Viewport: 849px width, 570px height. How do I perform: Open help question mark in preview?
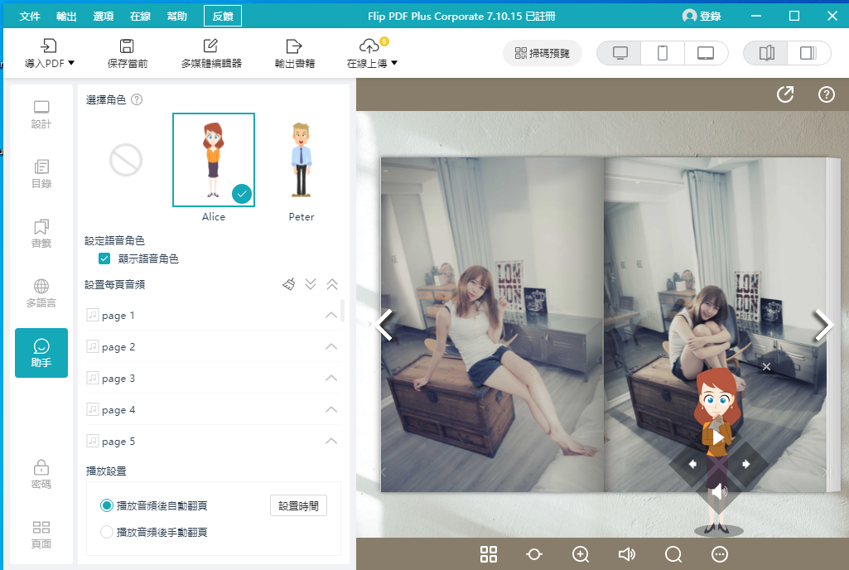[x=826, y=94]
